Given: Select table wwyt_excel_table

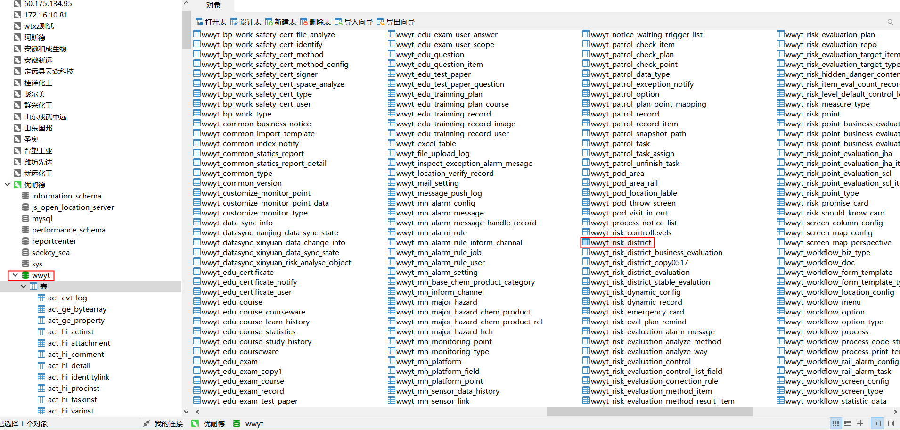Looking at the screenshot, I should pyautogui.click(x=426, y=143).
